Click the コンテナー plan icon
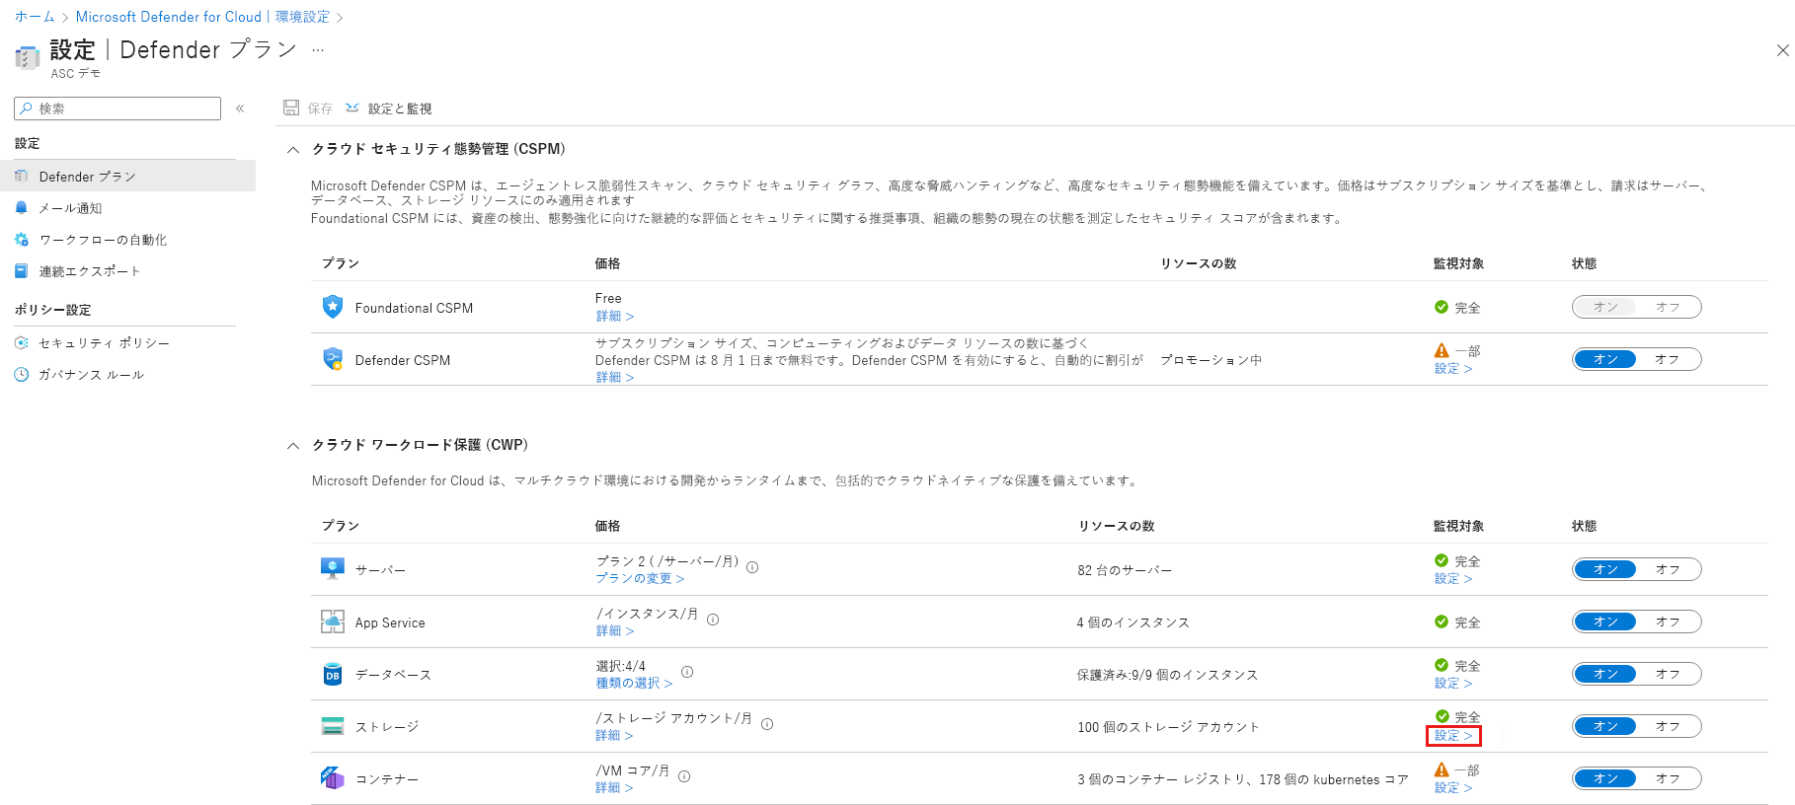This screenshot has height=805, width=1795. pyautogui.click(x=333, y=777)
